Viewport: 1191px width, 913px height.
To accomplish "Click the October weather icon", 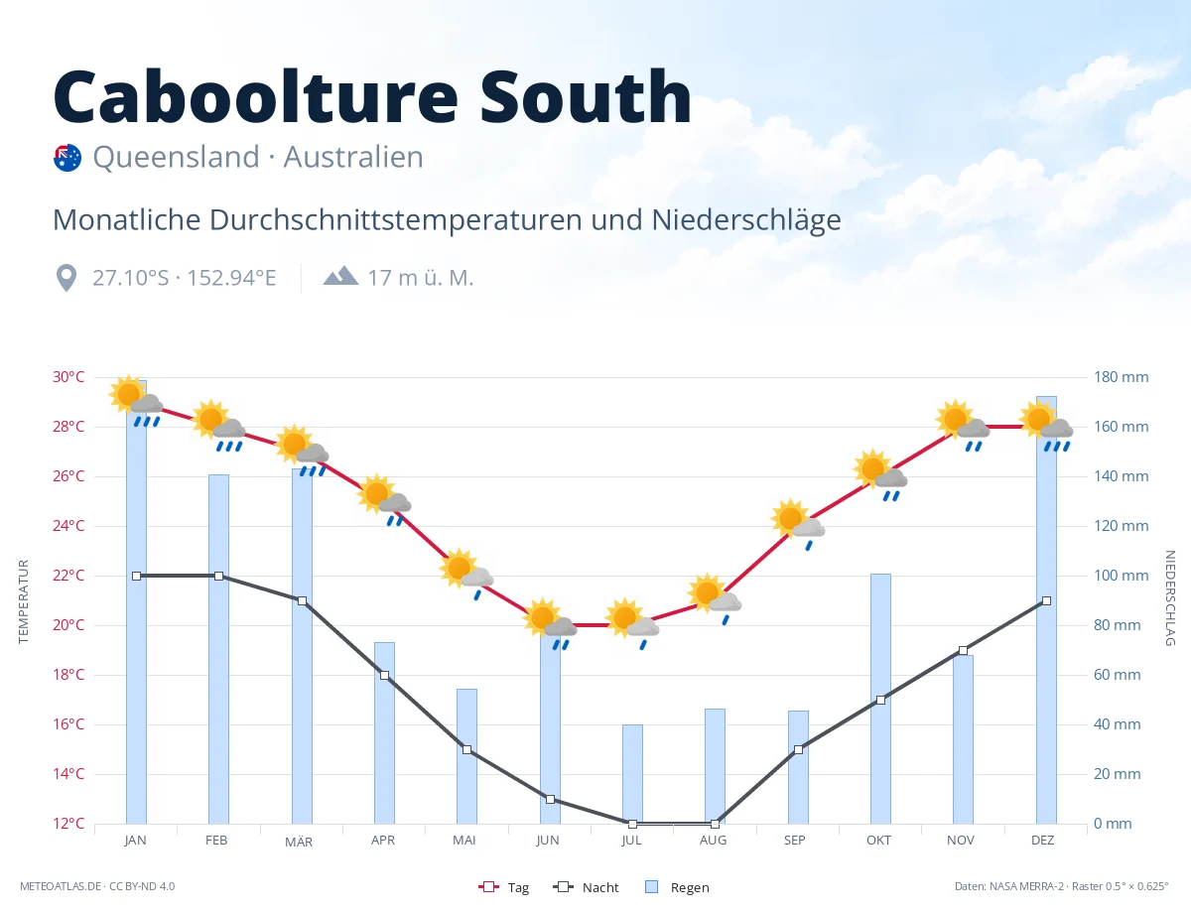I will tap(881, 475).
